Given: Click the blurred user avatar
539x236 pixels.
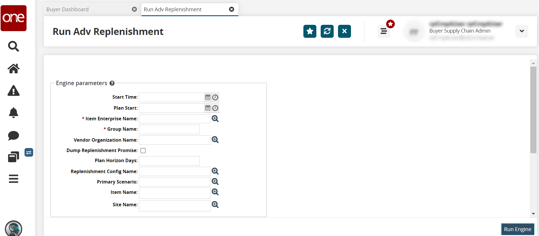Looking at the screenshot, I should (x=414, y=31).
